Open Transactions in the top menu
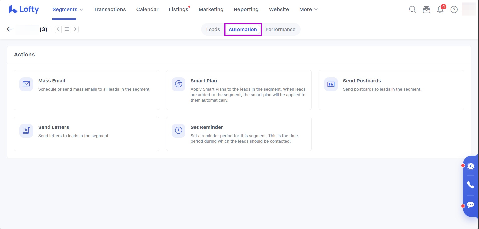Screen dimensions: 479x229 point(109,9)
